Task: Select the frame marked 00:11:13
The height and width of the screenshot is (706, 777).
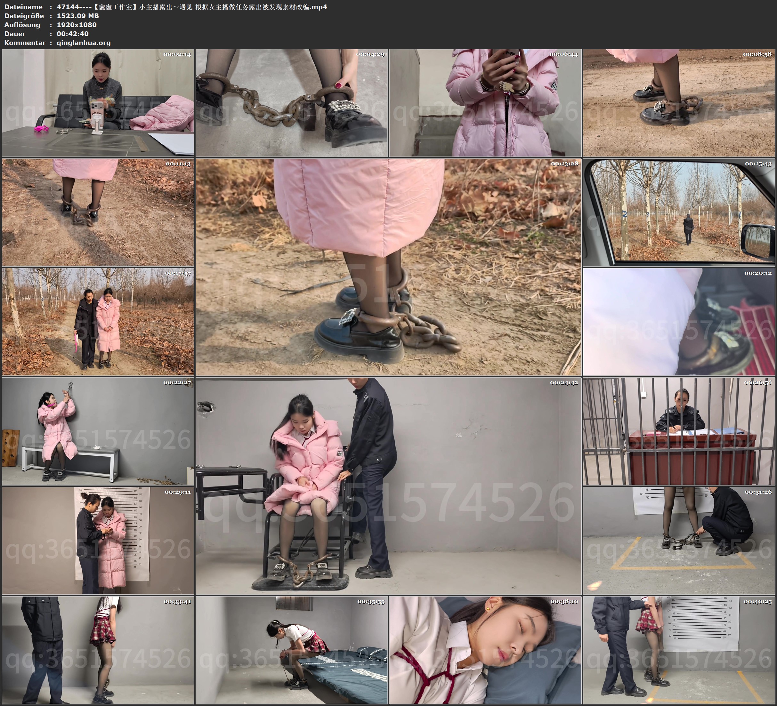Action: tap(98, 212)
